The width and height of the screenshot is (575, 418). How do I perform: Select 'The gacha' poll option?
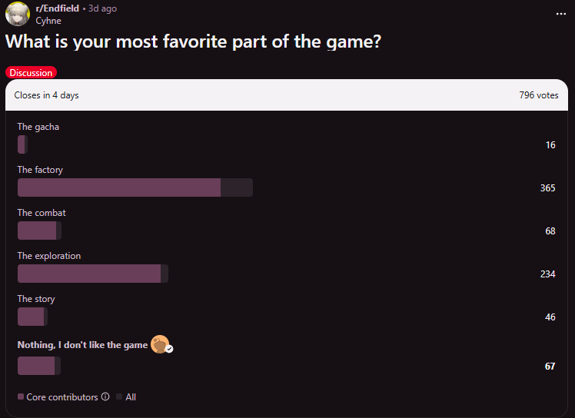pos(38,127)
